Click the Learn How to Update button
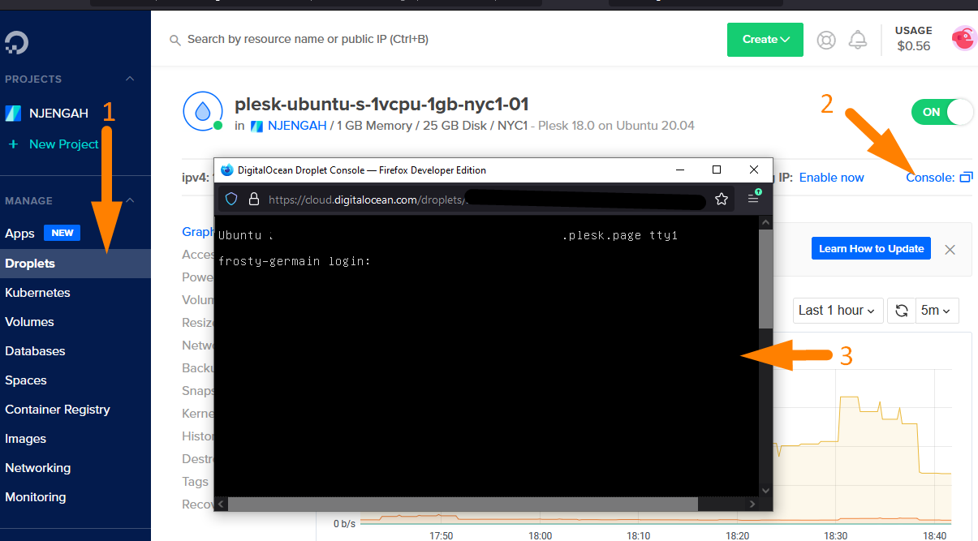Screen dimensions: 978x541 [872, 248]
